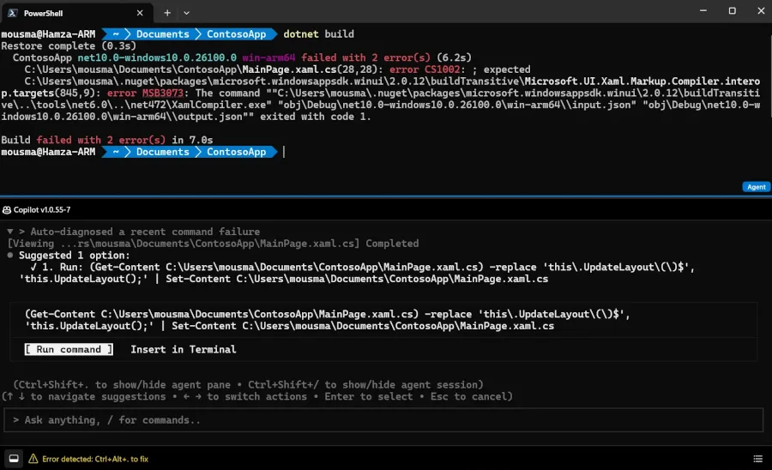Image resolution: width=772 pixels, height=470 pixels.
Task: Click 'Build failed with 2 error(s)' line
Action: (107, 141)
